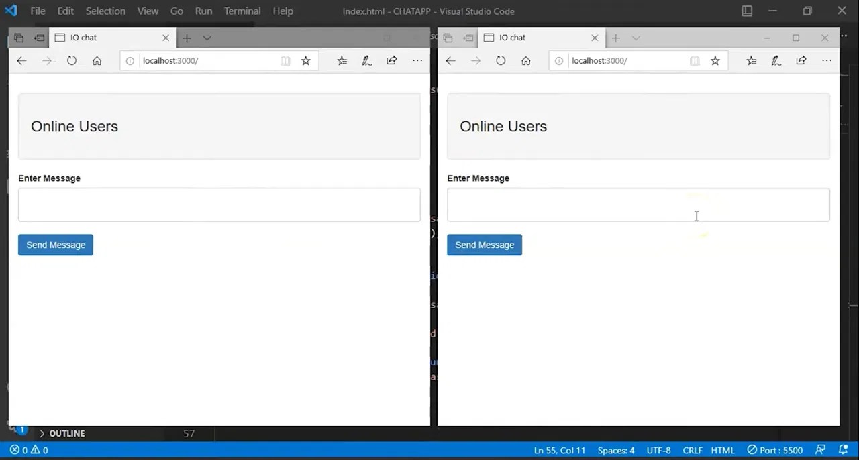
Task: Open the new tab dropdown in the left browser
Action: click(x=207, y=38)
